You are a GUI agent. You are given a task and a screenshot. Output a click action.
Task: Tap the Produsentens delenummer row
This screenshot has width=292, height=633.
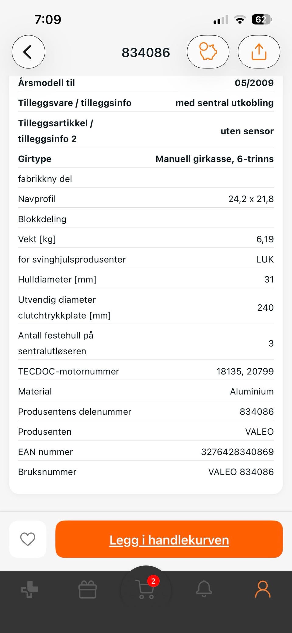point(146,412)
